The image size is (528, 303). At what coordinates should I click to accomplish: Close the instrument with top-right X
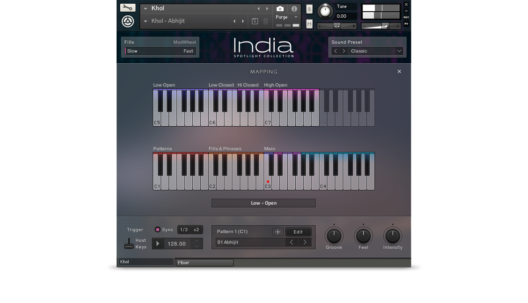(406, 5)
